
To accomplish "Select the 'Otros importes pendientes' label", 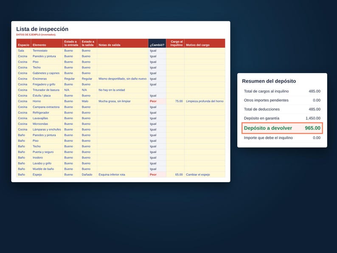I will [266, 100].
